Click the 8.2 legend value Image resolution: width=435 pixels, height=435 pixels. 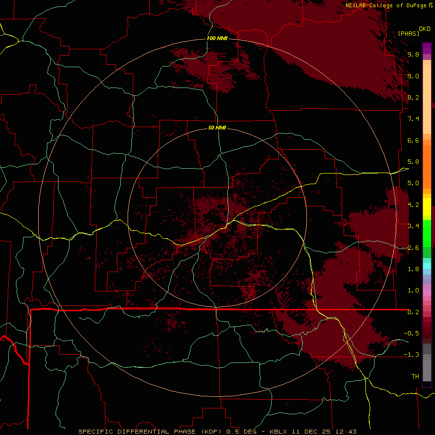[413, 97]
